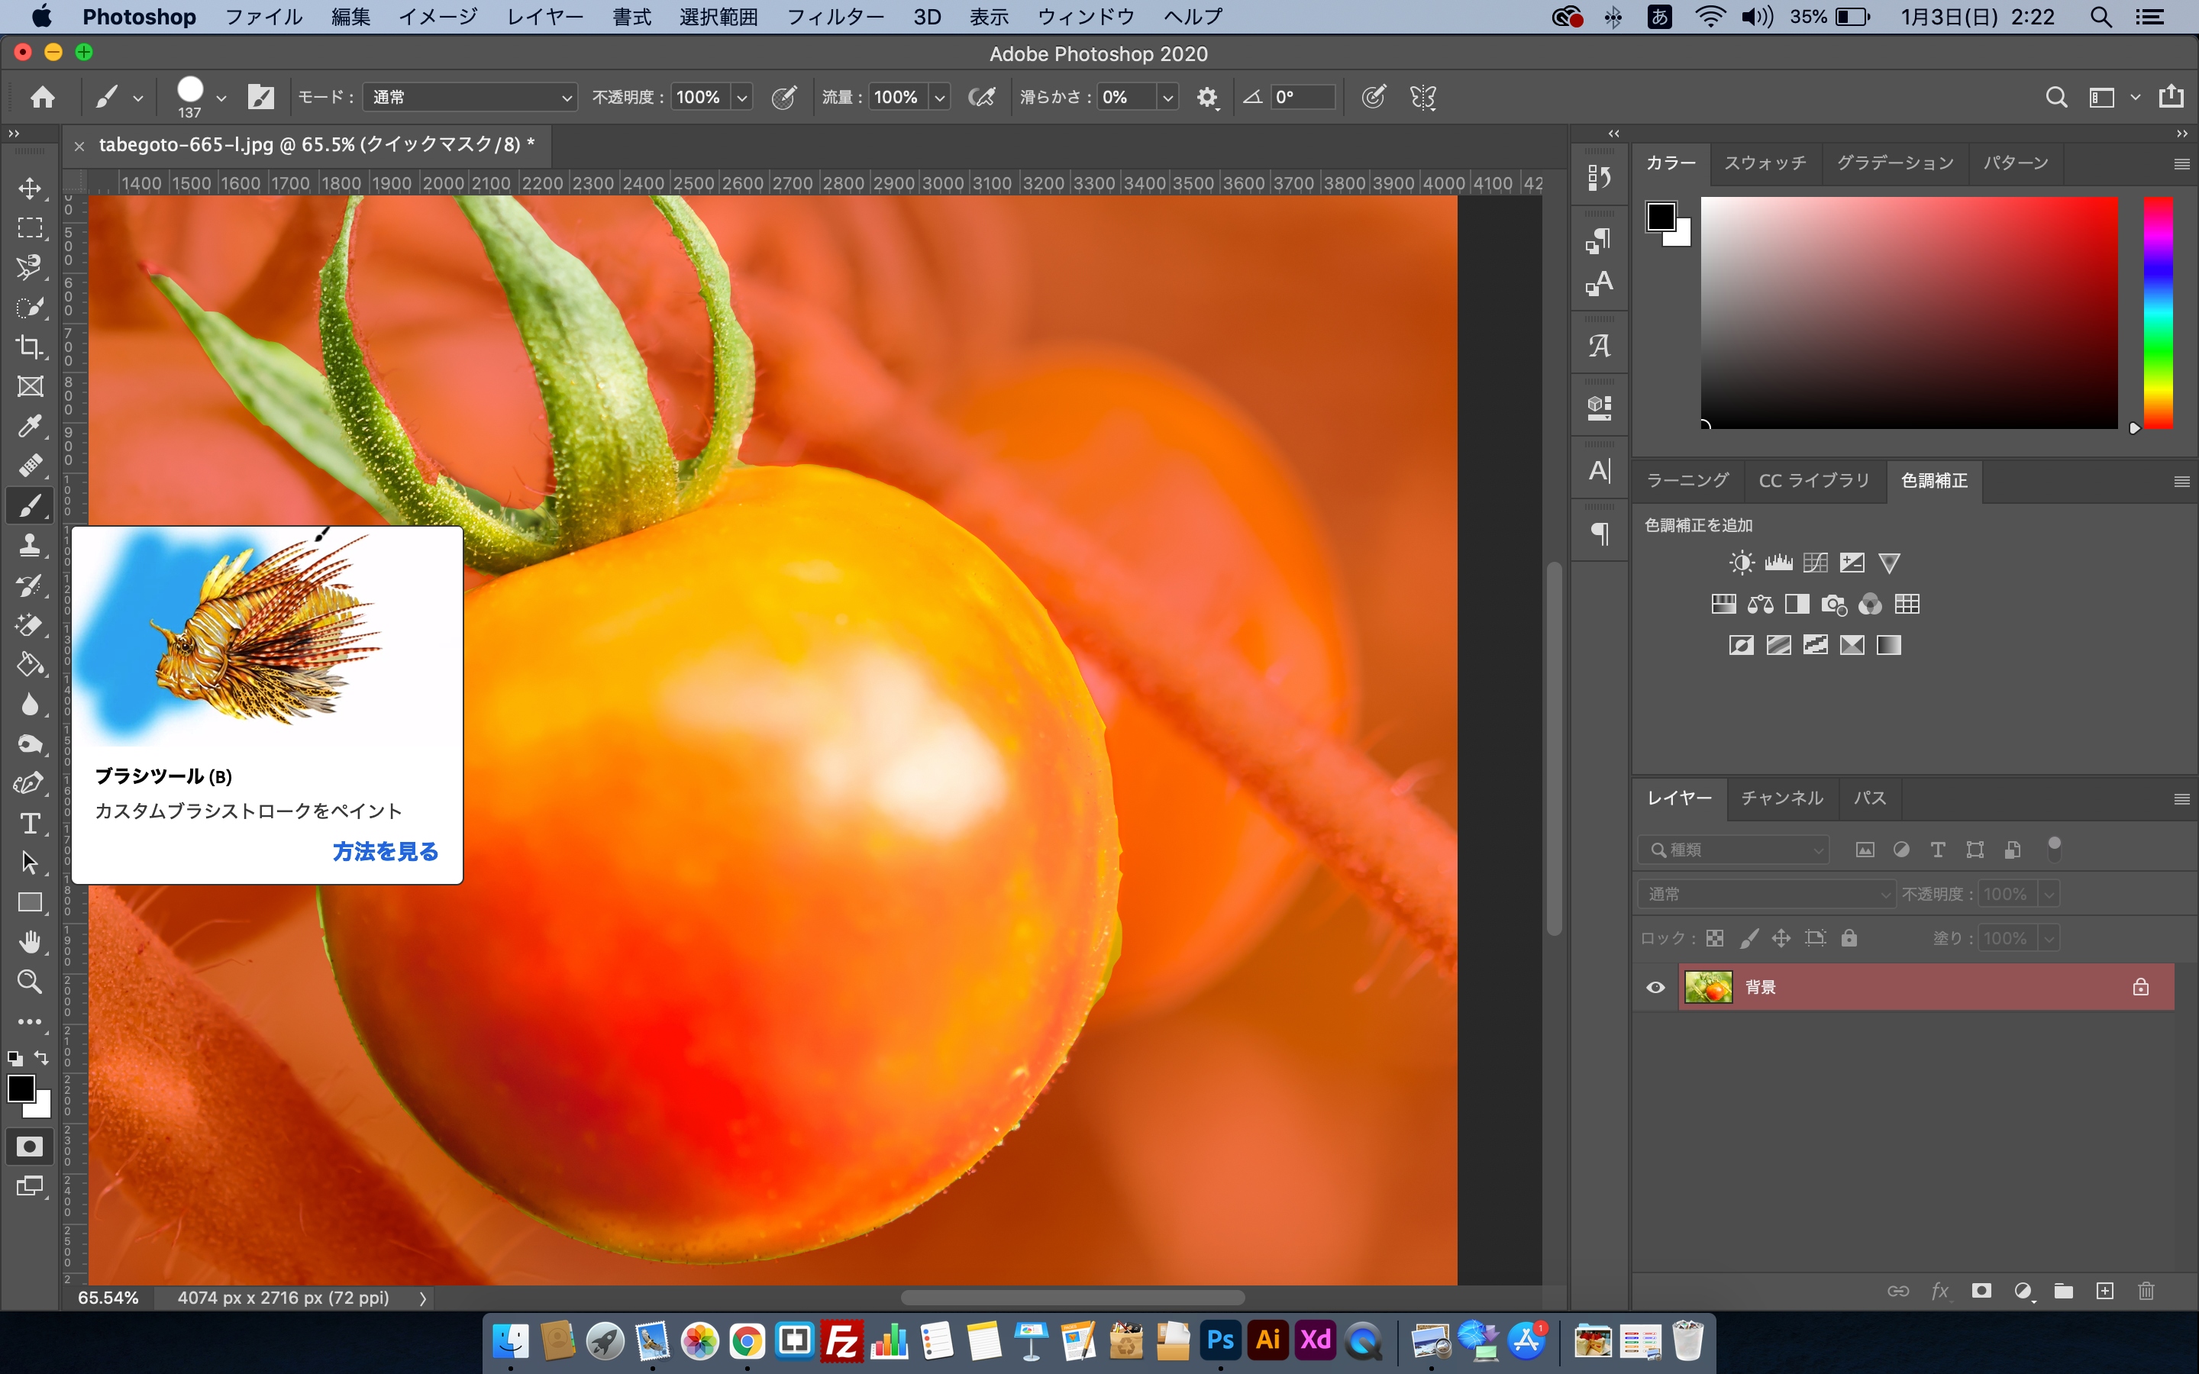Screen dimensions: 2199x1374
Task: Select the Move tool
Action: coord(30,188)
